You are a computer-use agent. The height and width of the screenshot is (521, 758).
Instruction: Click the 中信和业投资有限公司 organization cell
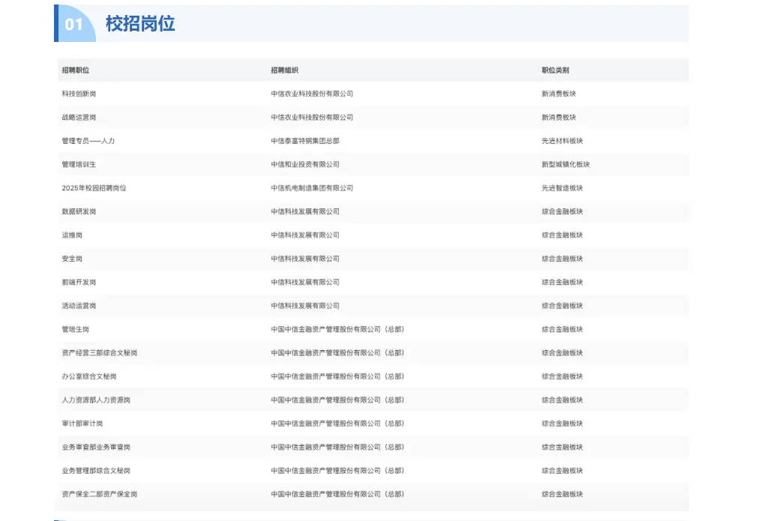(305, 164)
